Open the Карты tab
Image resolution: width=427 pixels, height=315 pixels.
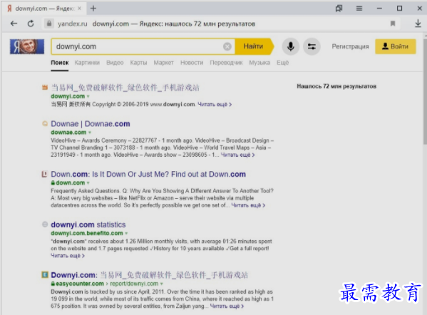point(138,63)
